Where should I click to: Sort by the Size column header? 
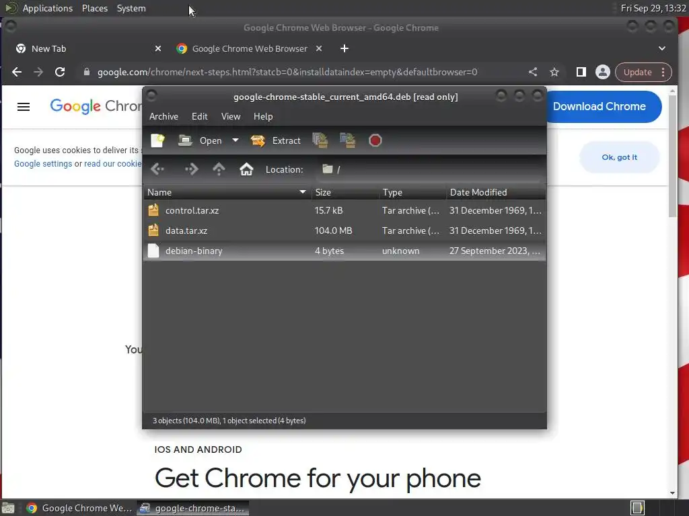click(x=345, y=192)
